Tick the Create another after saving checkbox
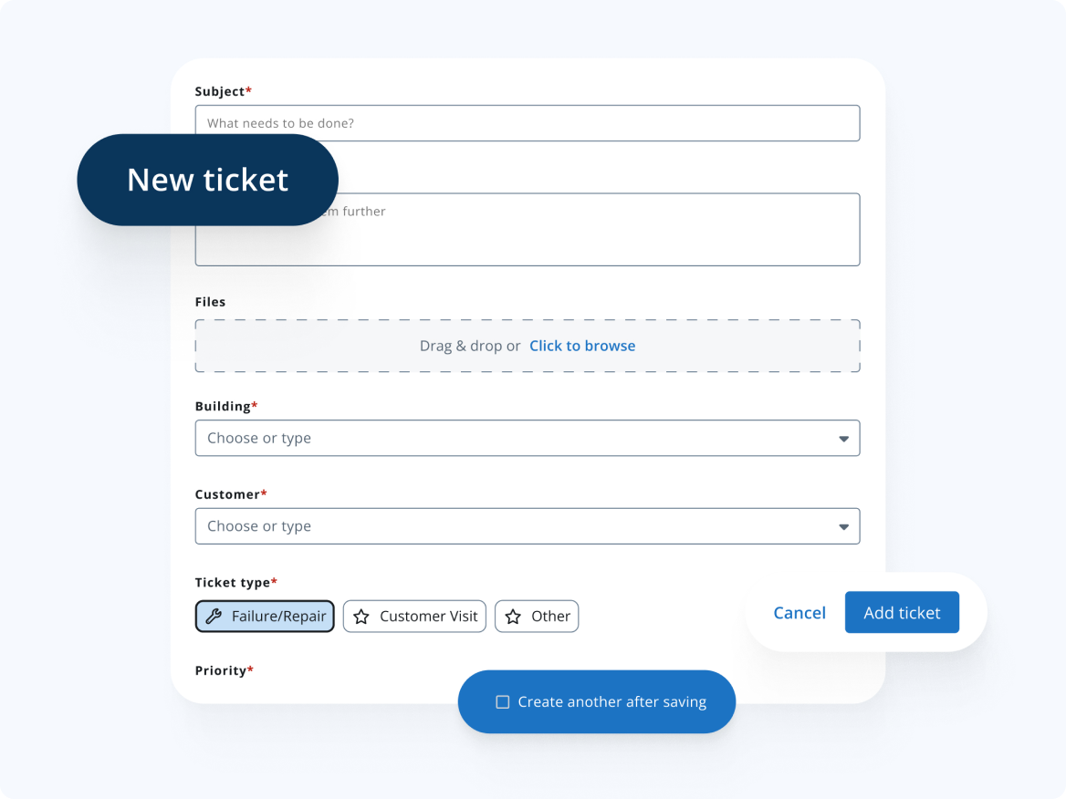The width and height of the screenshot is (1066, 799). click(502, 702)
